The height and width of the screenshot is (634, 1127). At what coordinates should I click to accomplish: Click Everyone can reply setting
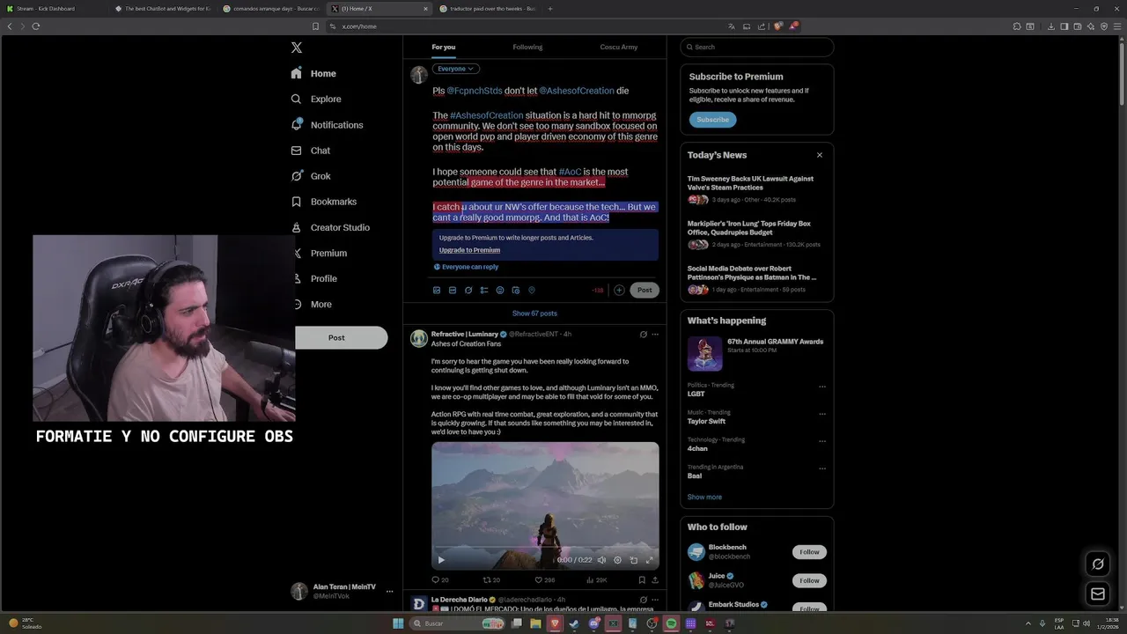point(466,267)
